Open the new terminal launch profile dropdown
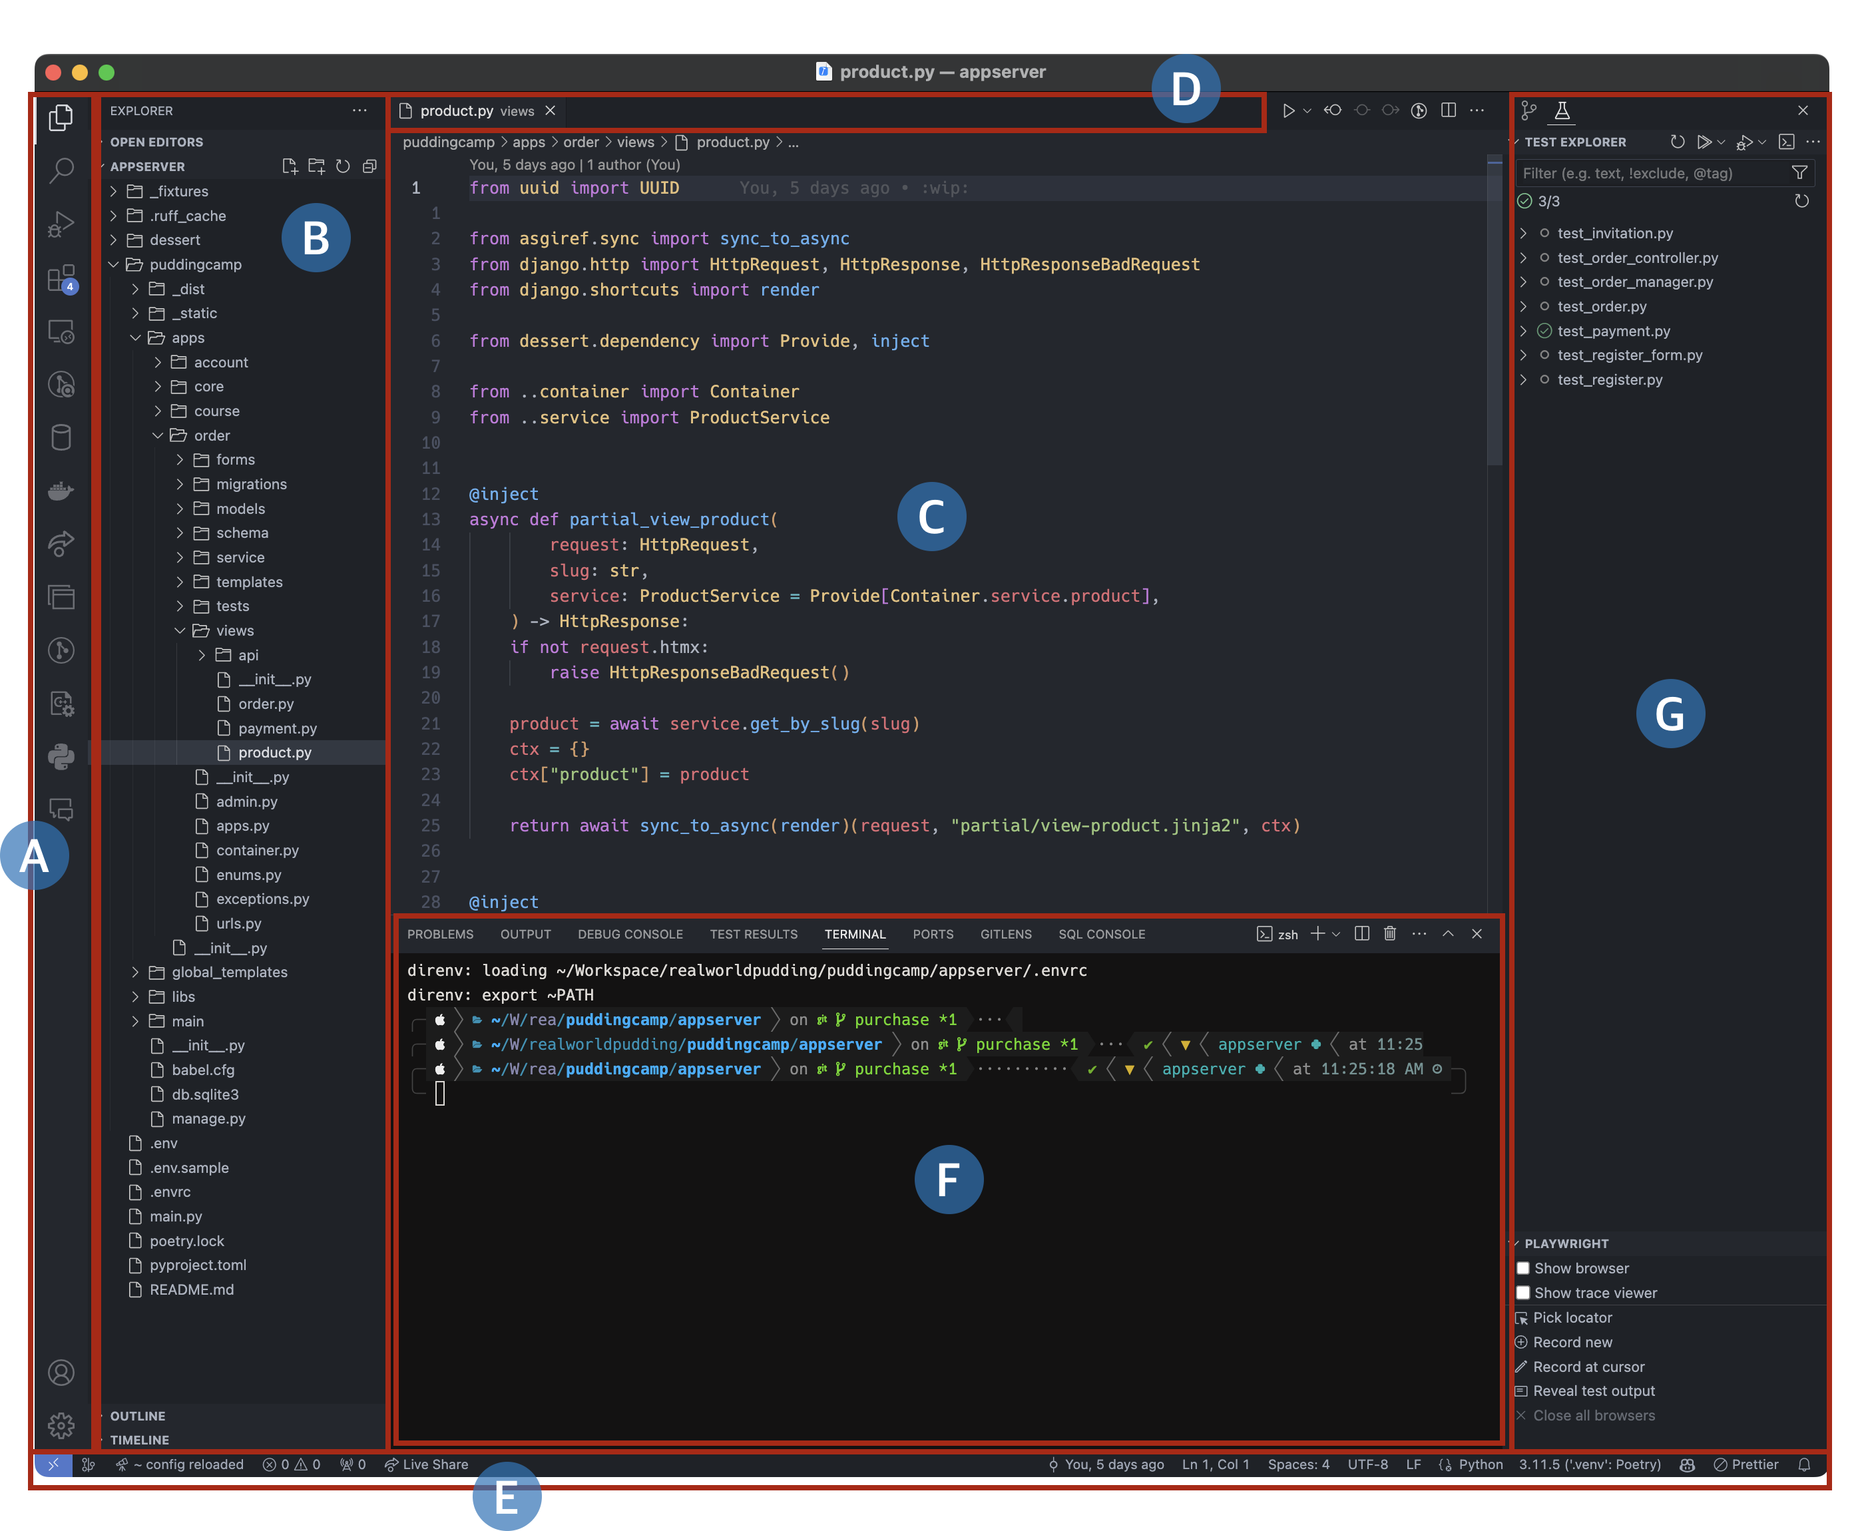This screenshot has height=1531, width=1864. coord(1336,934)
